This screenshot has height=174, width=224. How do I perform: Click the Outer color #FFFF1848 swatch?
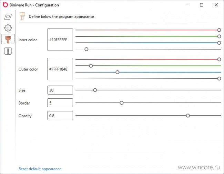[60, 69]
